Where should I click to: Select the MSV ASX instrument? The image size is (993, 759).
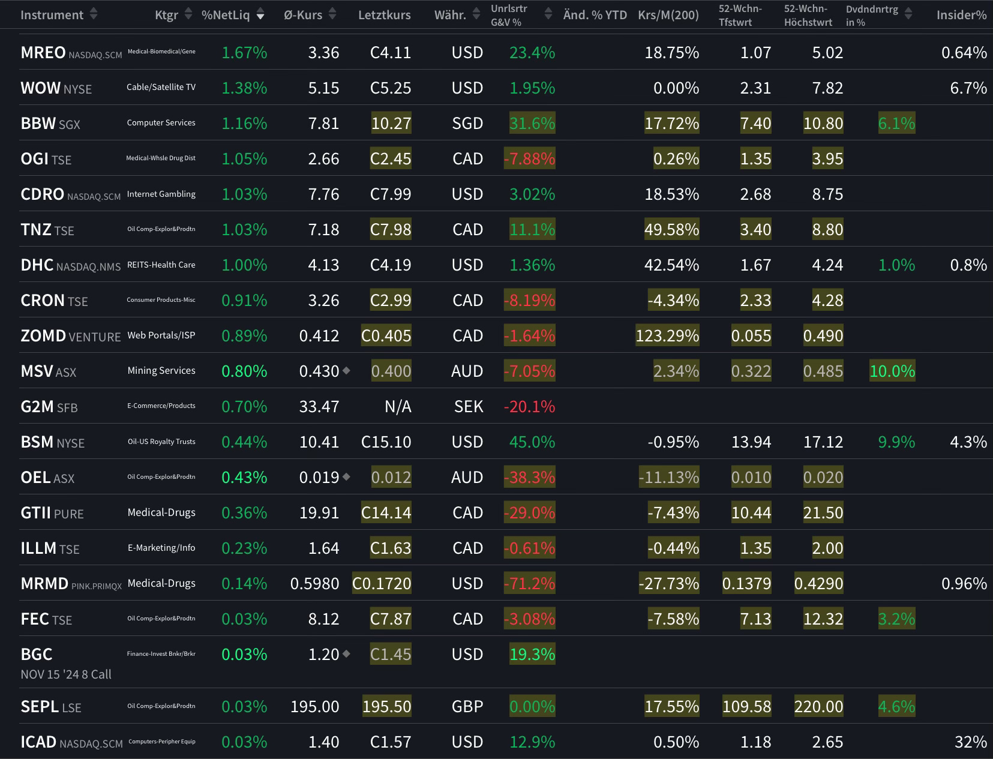pos(49,371)
